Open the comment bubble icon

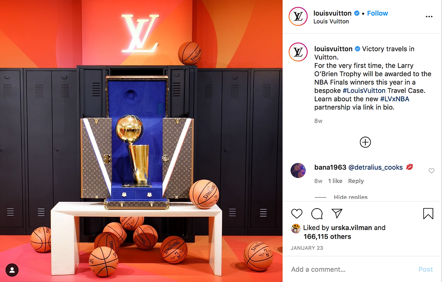coord(317,214)
